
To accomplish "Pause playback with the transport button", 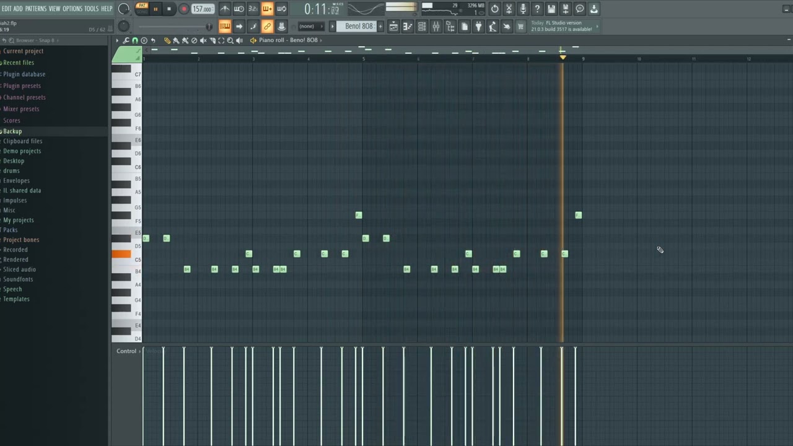I will pos(156,9).
